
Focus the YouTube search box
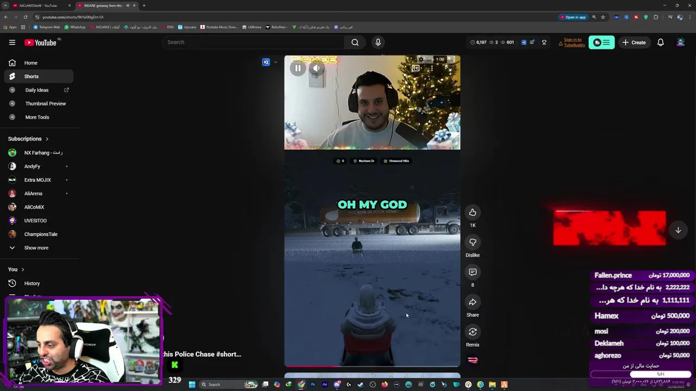pos(253,42)
